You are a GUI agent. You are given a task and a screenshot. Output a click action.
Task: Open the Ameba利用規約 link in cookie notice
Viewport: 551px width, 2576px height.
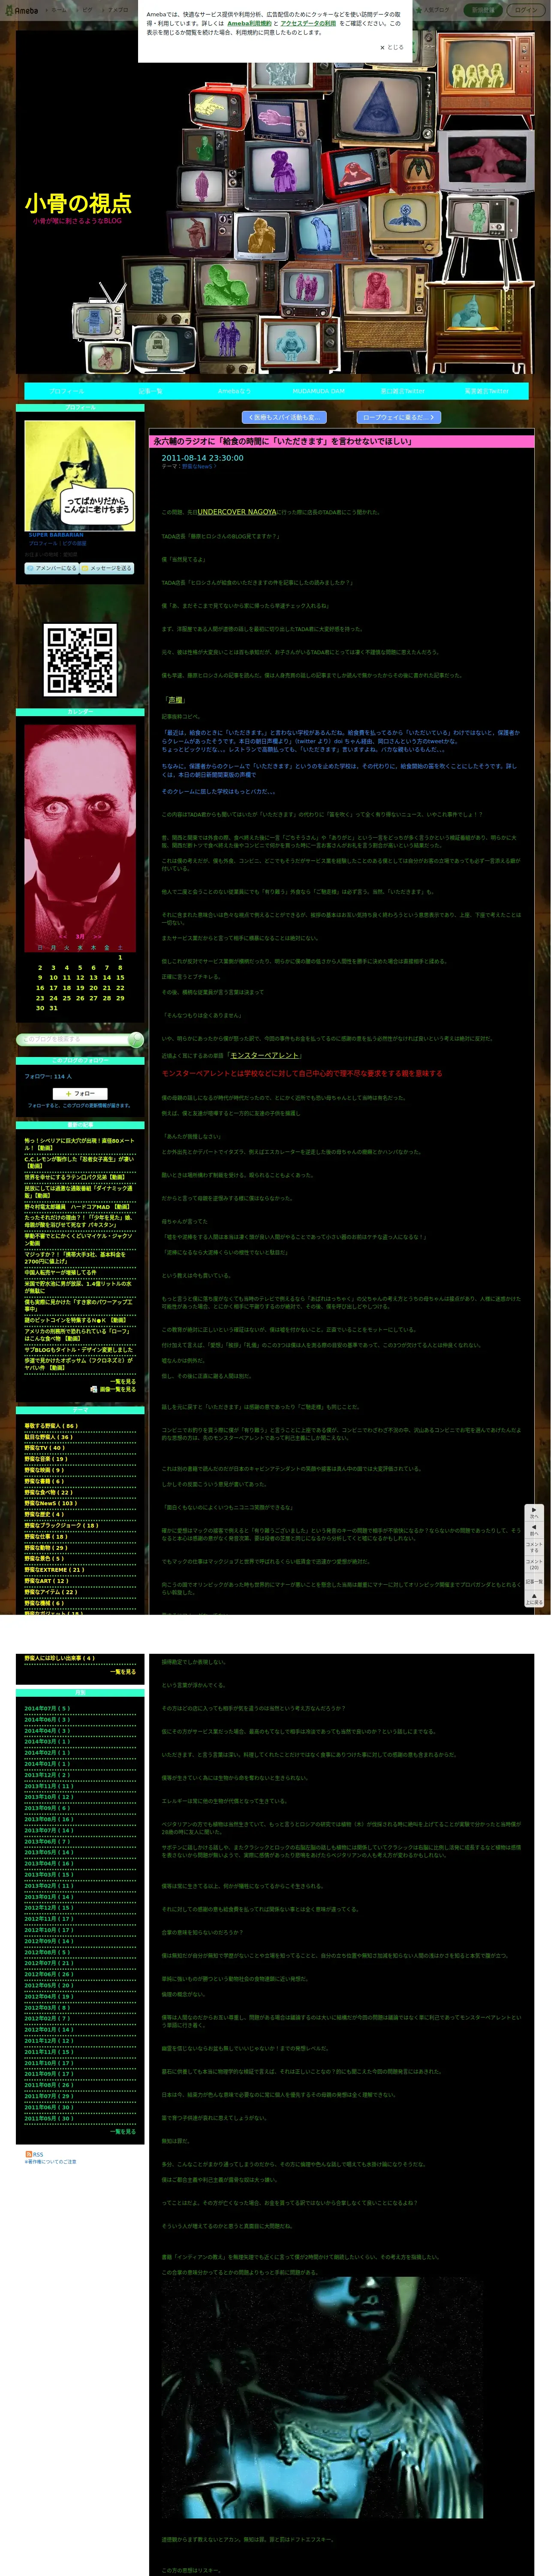tap(249, 23)
